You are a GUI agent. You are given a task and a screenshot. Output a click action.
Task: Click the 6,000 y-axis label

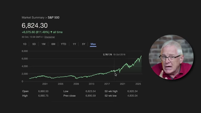pos(24,59)
